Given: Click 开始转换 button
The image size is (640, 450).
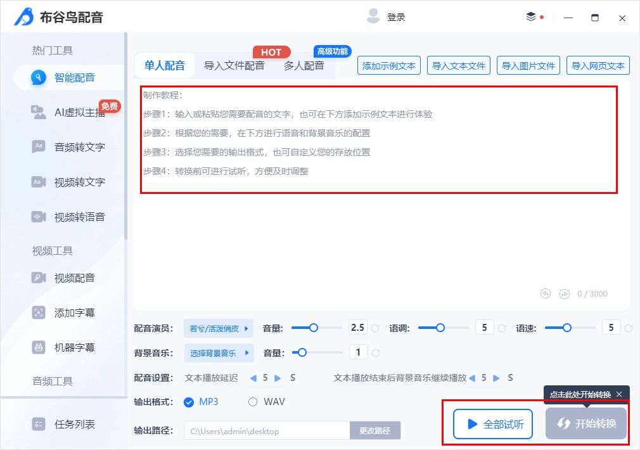Looking at the screenshot, I should point(586,423).
